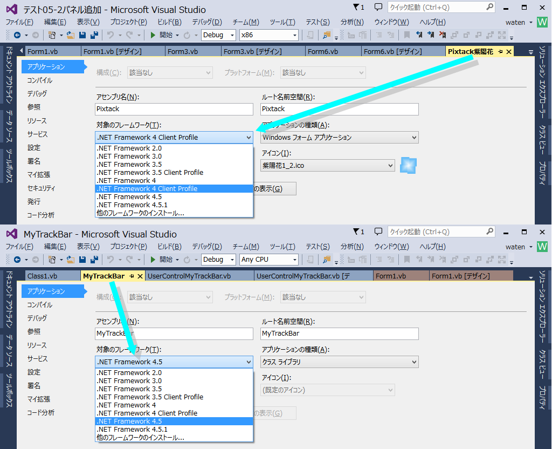Click assembly name field containing Pixtack
Viewport: 552px width, 449px height.
tap(174, 109)
